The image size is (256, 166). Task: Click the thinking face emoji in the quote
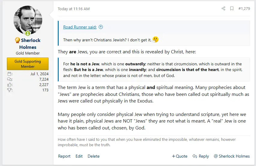(155, 40)
